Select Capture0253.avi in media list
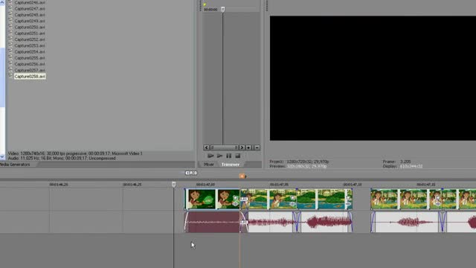The width and height of the screenshot is (476, 268). tap(30, 45)
